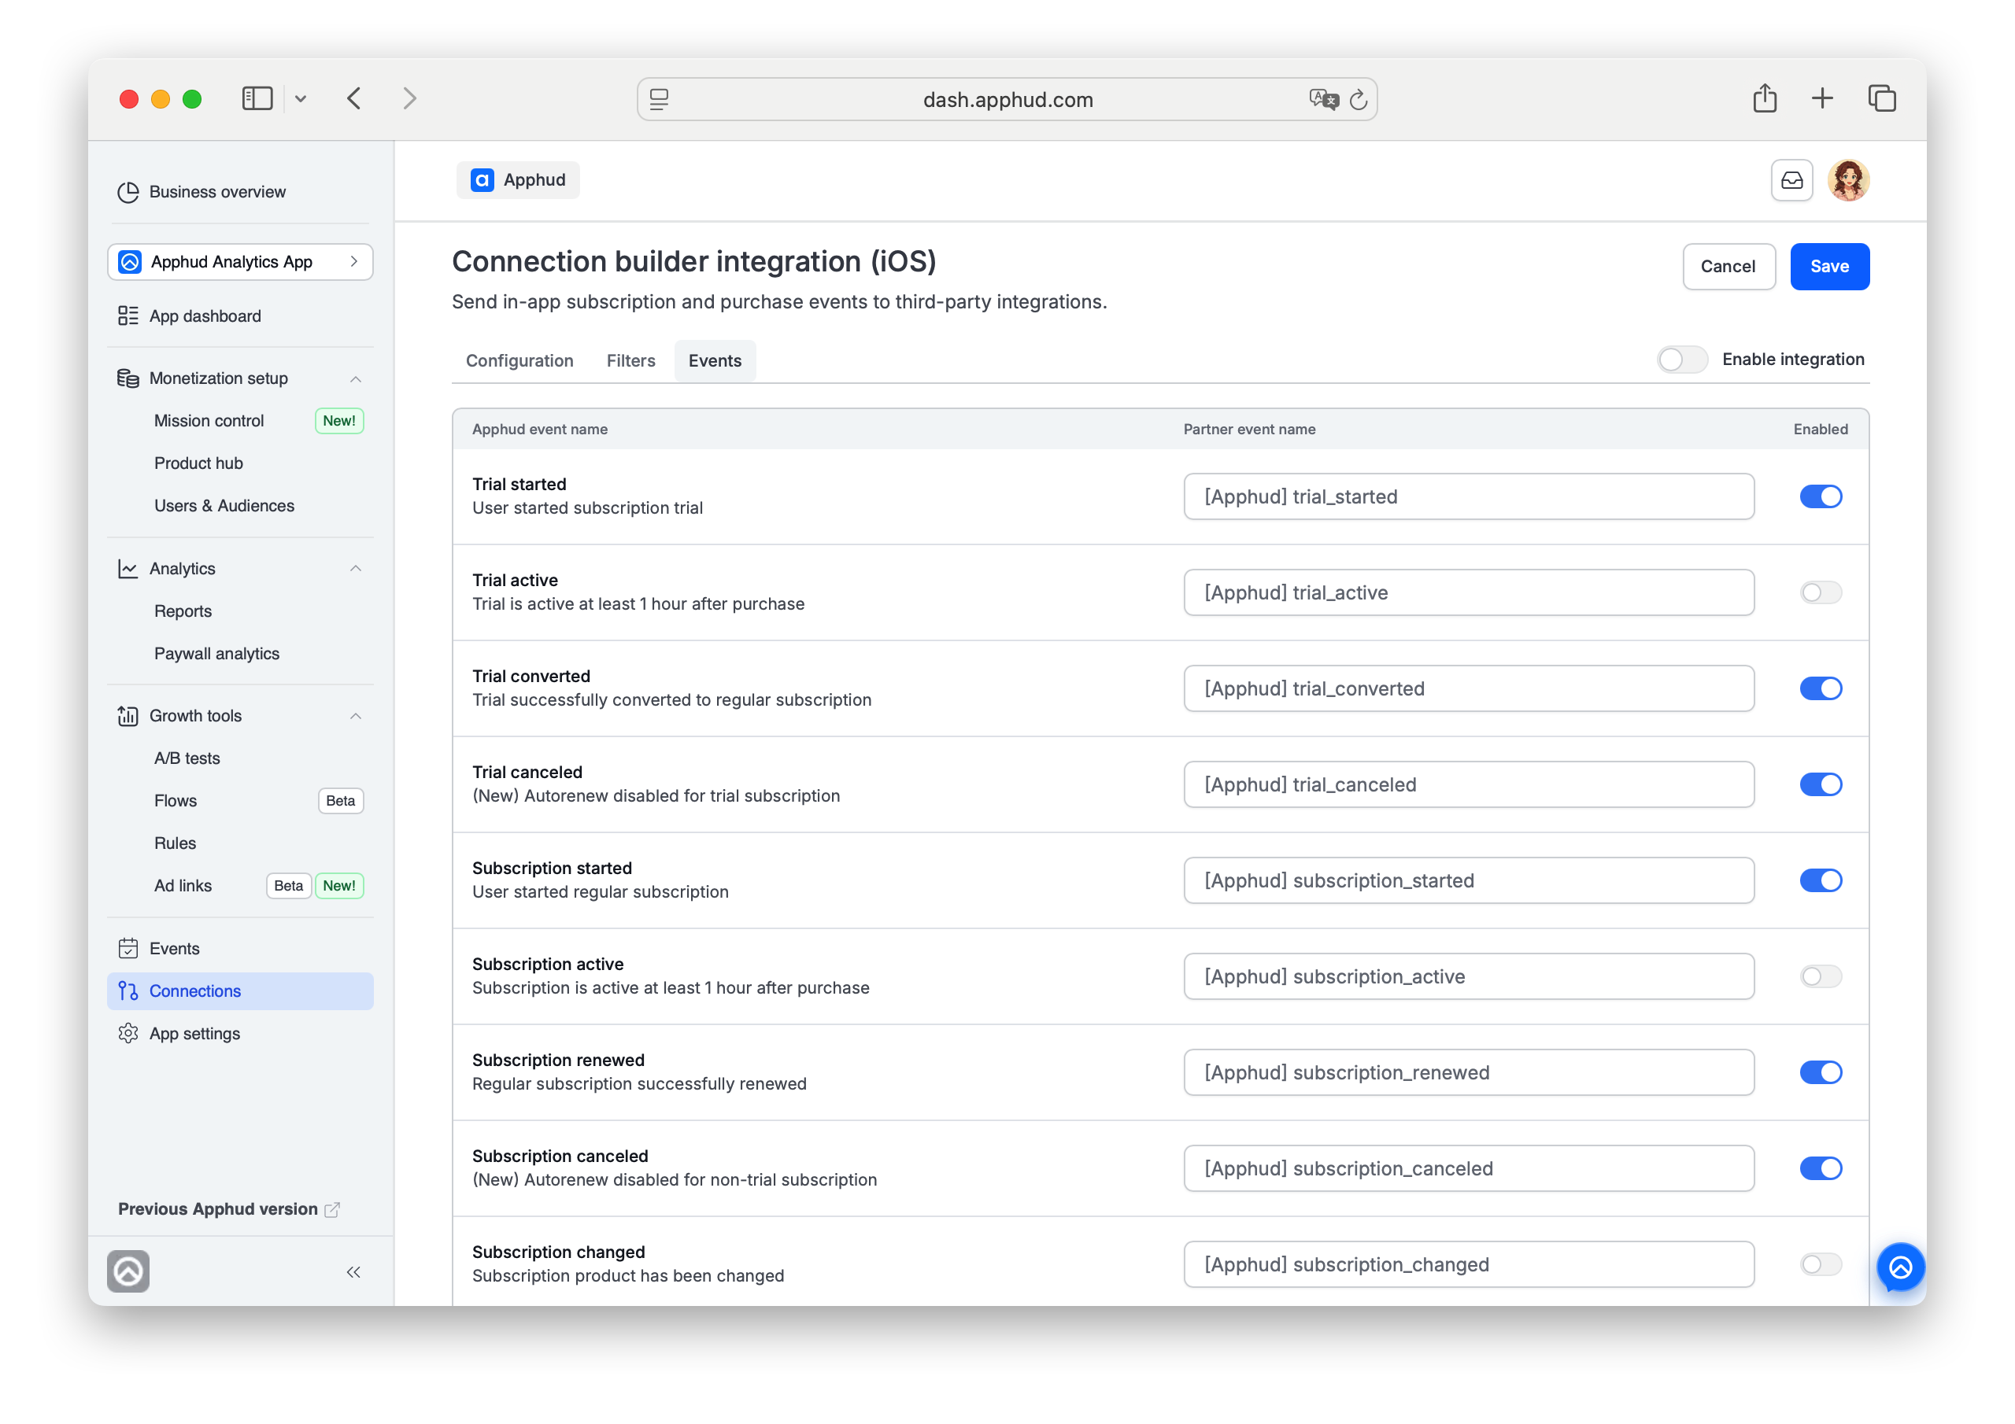This screenshot has width=2015, height=1424.
Task: Click the Events calendar icon in sidebar
Action: click(128, 949)
